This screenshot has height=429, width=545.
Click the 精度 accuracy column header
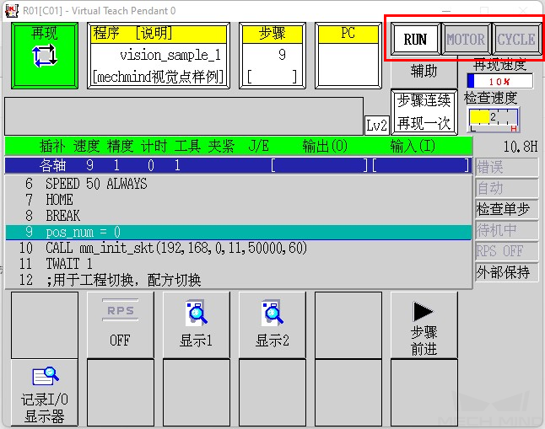pyautogui.click(x=121, y=146)
